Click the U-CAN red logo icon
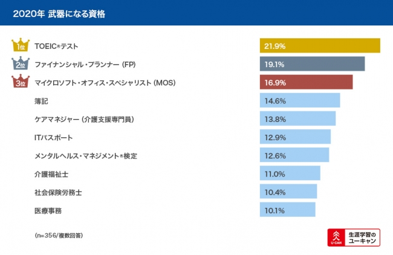393x255 pixels. click(335, 237)
